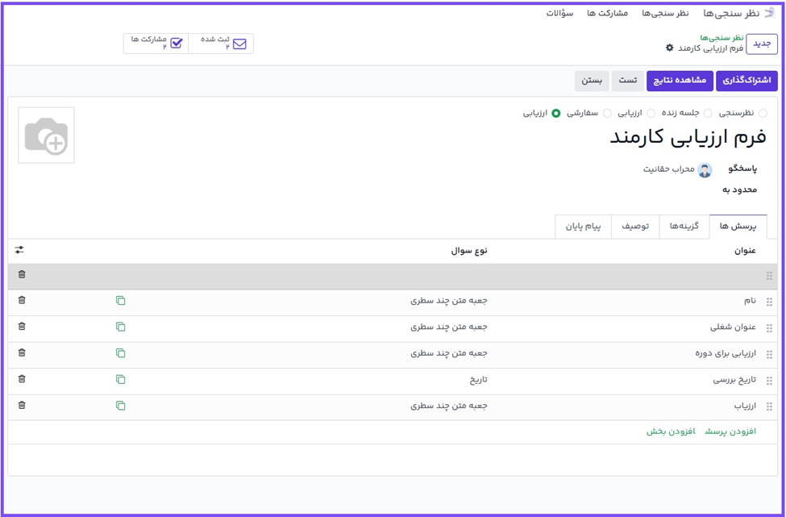Upload image via the camera placeholder
The width and height of the screenshot is (786, 517).
pos(46,136)
